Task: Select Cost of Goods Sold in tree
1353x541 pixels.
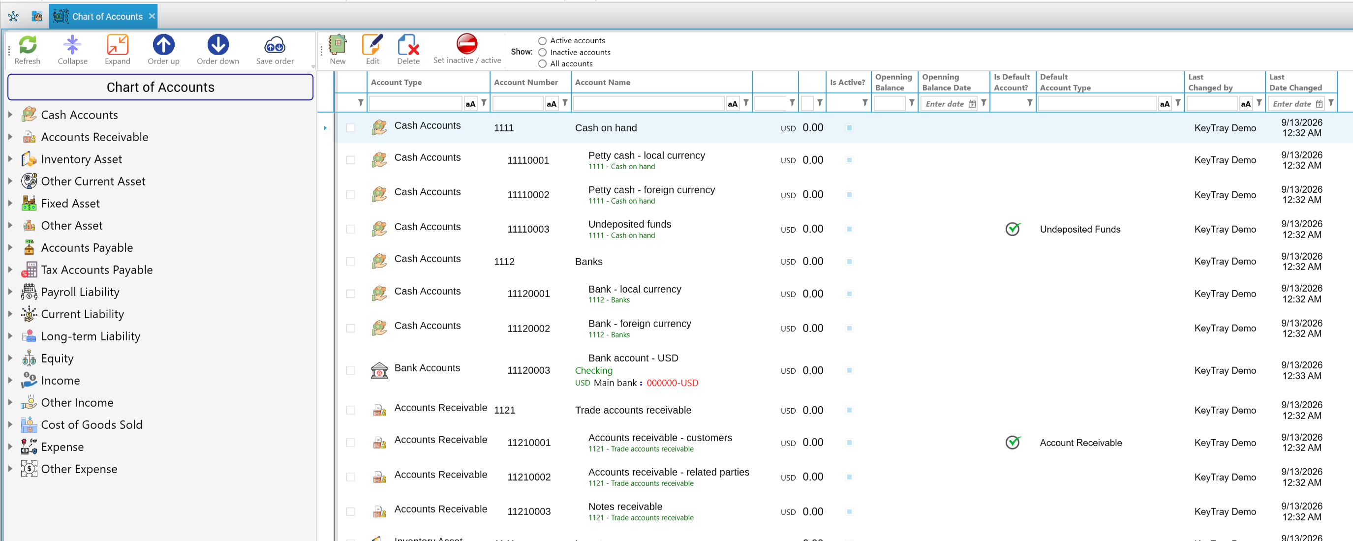Action: [92, 424]
